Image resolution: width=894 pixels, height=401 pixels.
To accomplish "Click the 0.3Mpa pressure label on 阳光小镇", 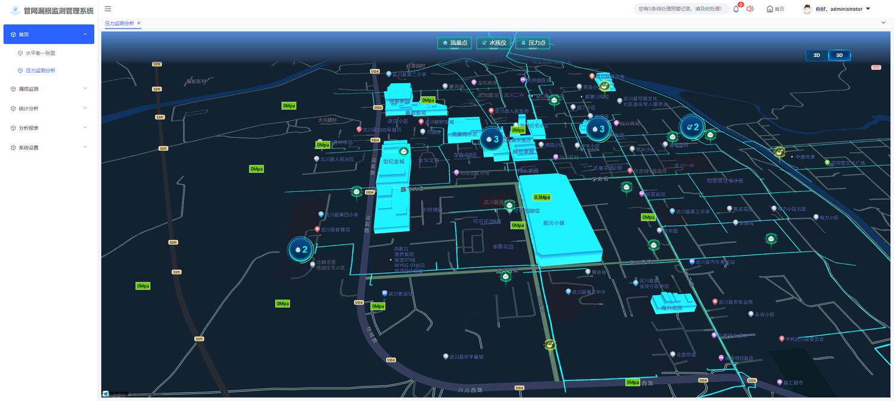I will click(x=542, y=197).
